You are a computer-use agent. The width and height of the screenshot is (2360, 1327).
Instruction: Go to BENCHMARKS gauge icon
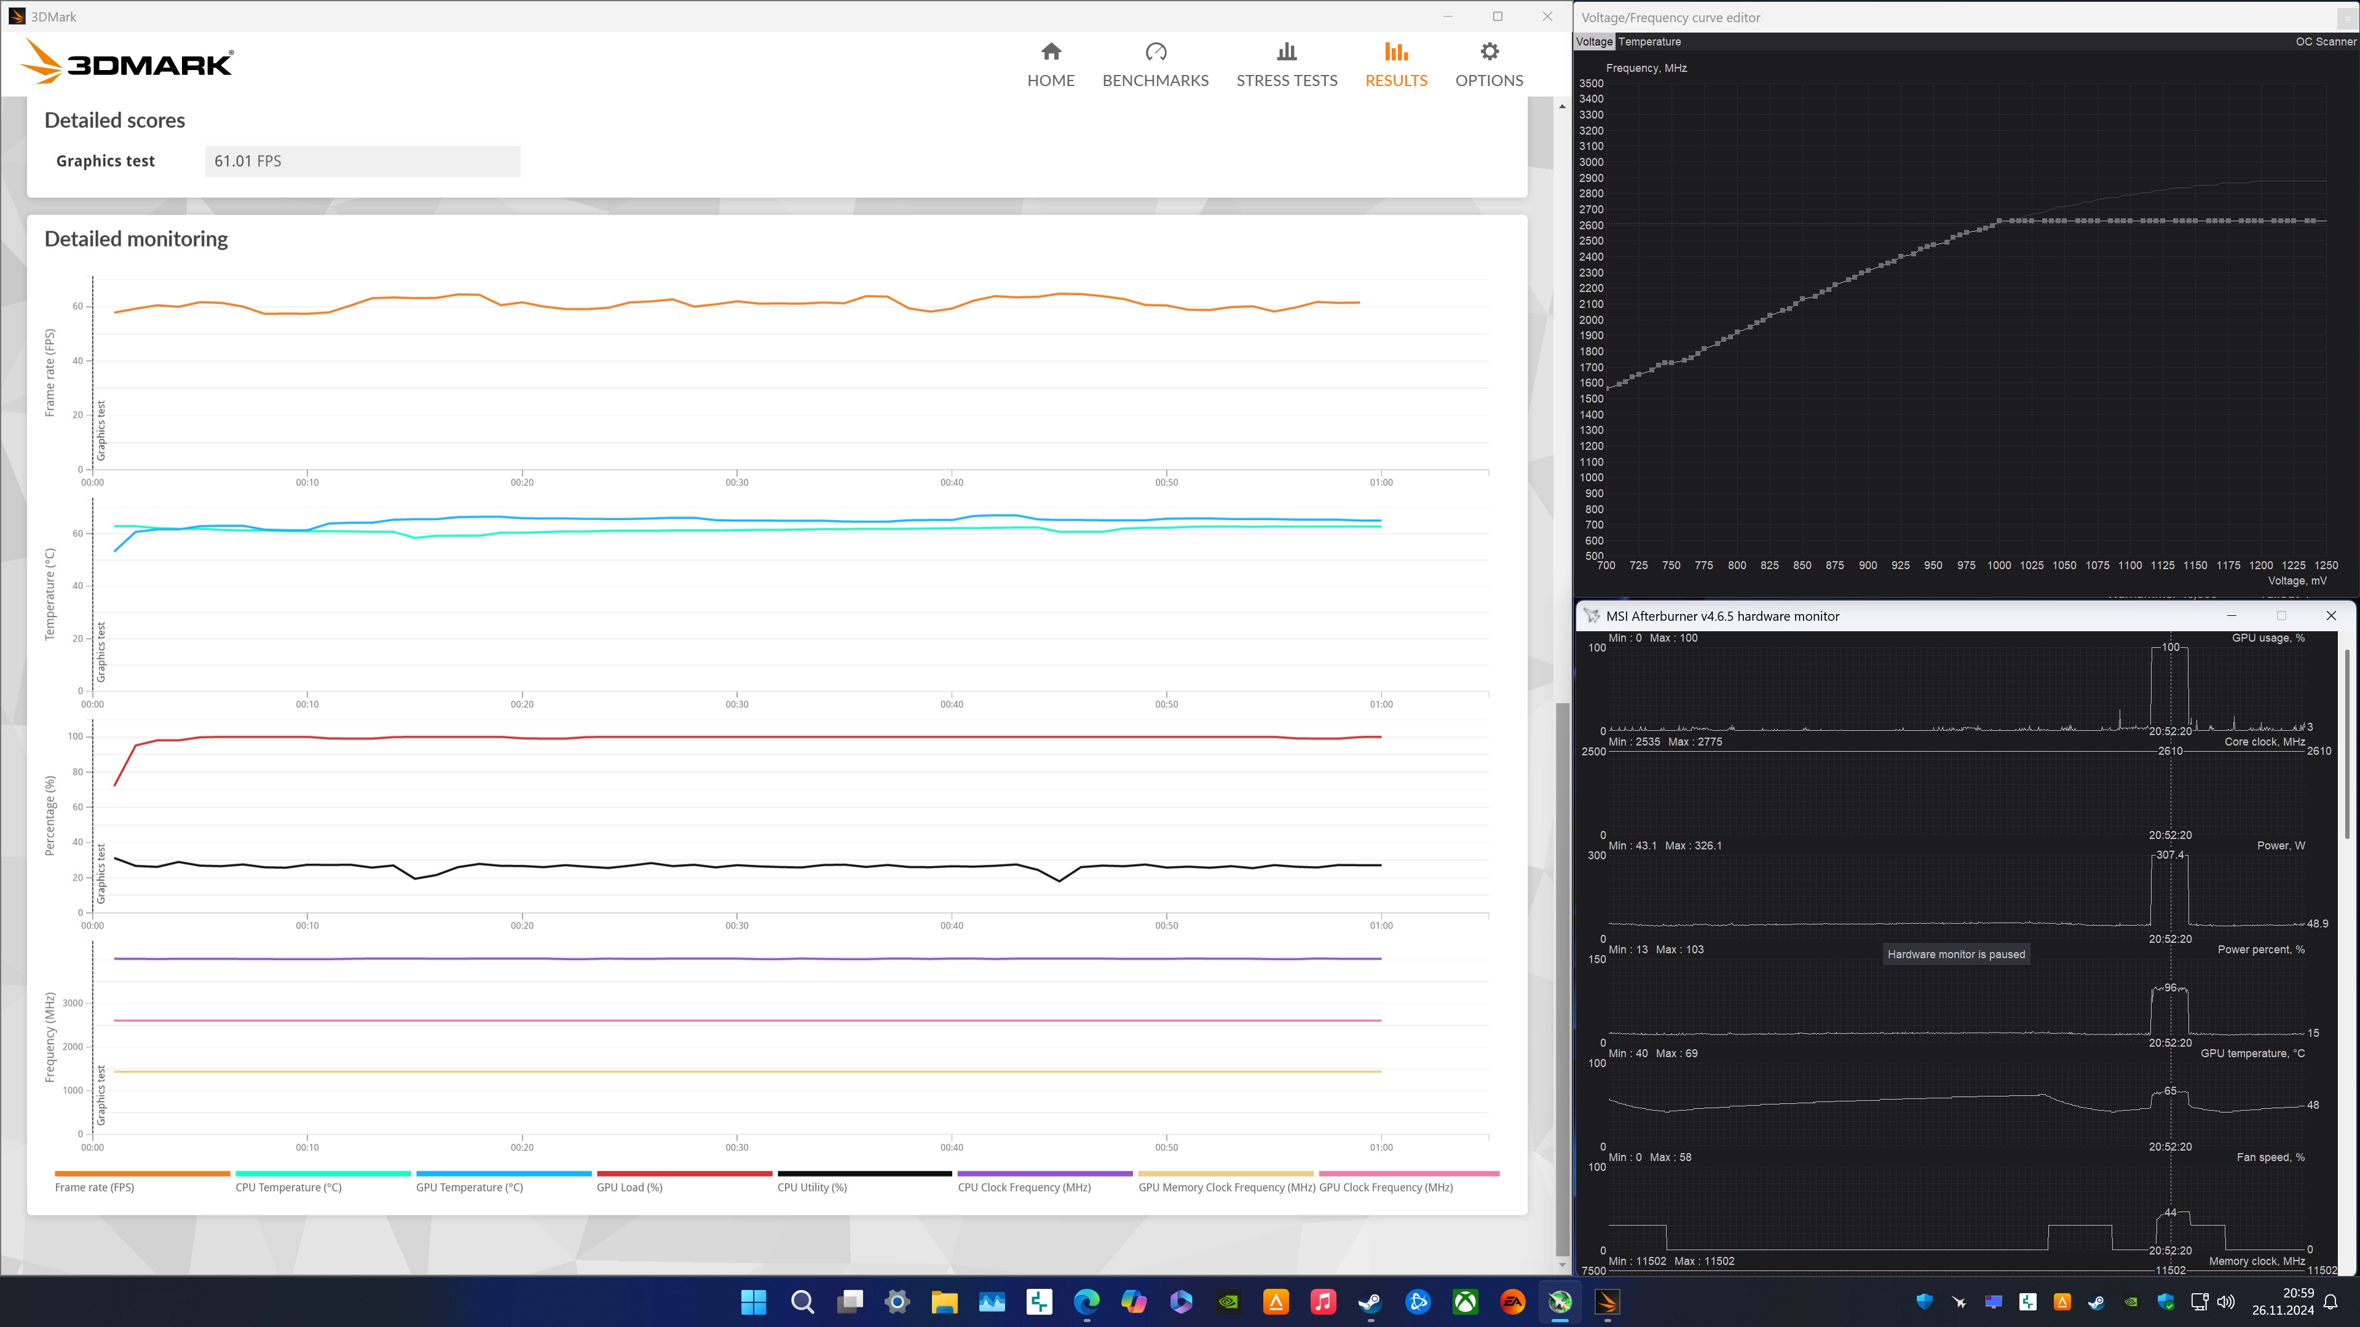coord(1155,52)
